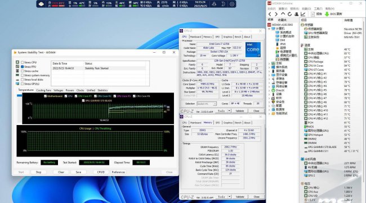Expand the 服务器 tree node arrow

point(269,71)
